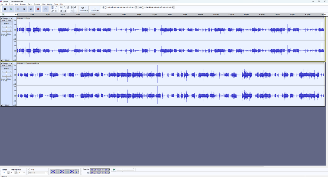The width and height of the screenshot is (328, 177).
Task: Click the Trauni track pan slider
Action: click(x=7, y=31)
